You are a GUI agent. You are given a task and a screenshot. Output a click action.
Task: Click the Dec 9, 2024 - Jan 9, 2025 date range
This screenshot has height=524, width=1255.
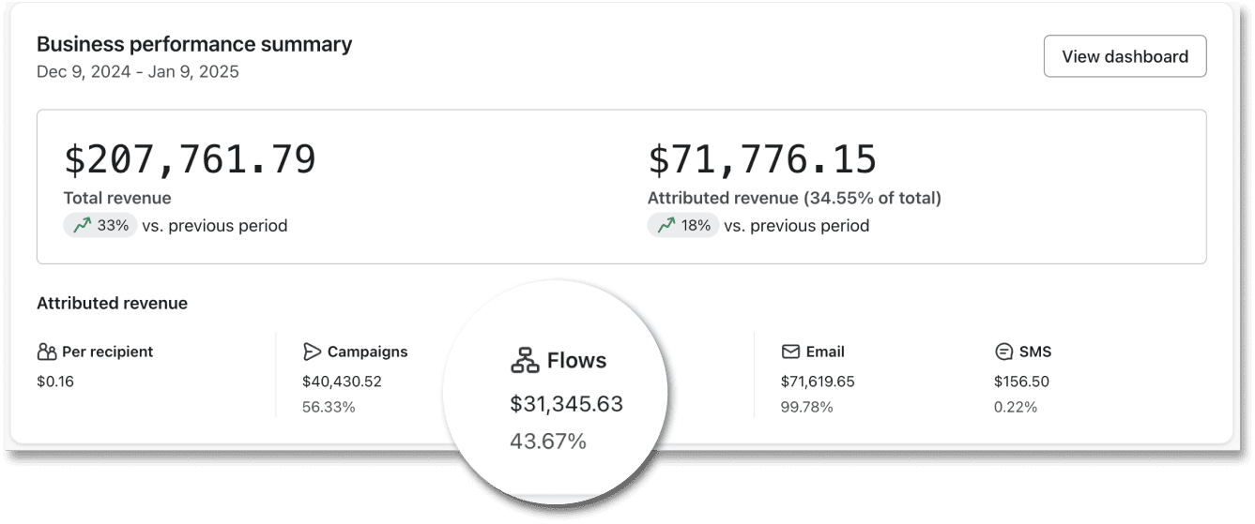click(138, 72)
